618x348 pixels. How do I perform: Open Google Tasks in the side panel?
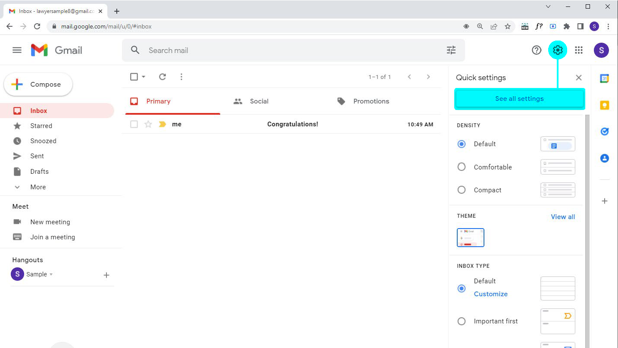604,131
